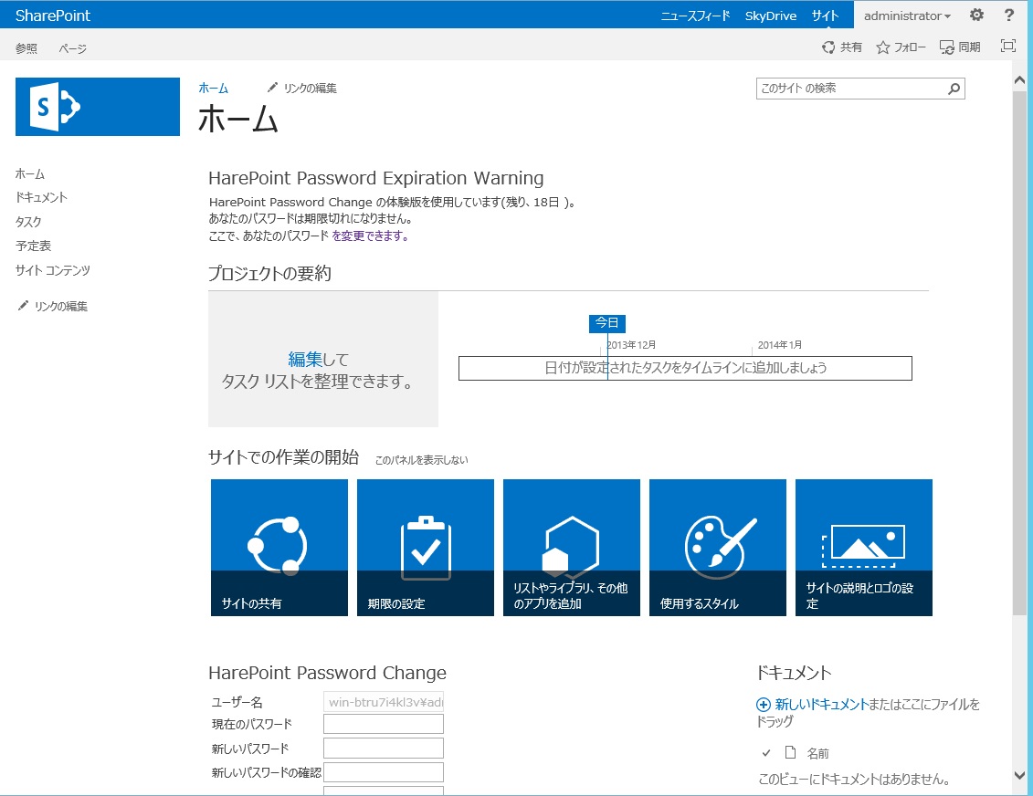Click the pencil icon in left navigation
The width and height of the screenshot is (1033, 796).
[x=23, y=306]
